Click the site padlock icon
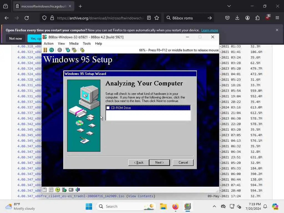Image resolution: width=284 pixels, height=213 pixels. pos(52,18)
